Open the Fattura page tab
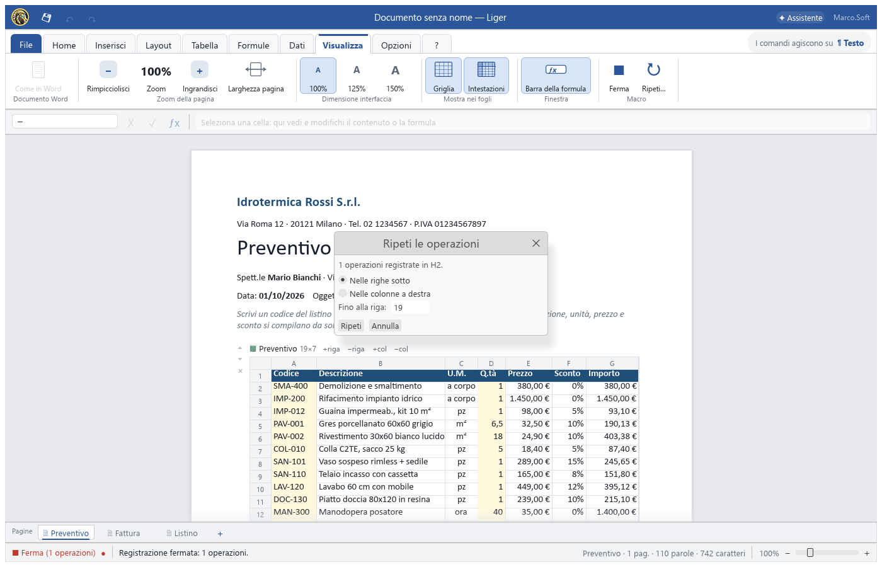 [123, 533]
